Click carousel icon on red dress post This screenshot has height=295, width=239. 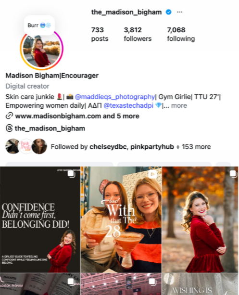coord(233,174)
